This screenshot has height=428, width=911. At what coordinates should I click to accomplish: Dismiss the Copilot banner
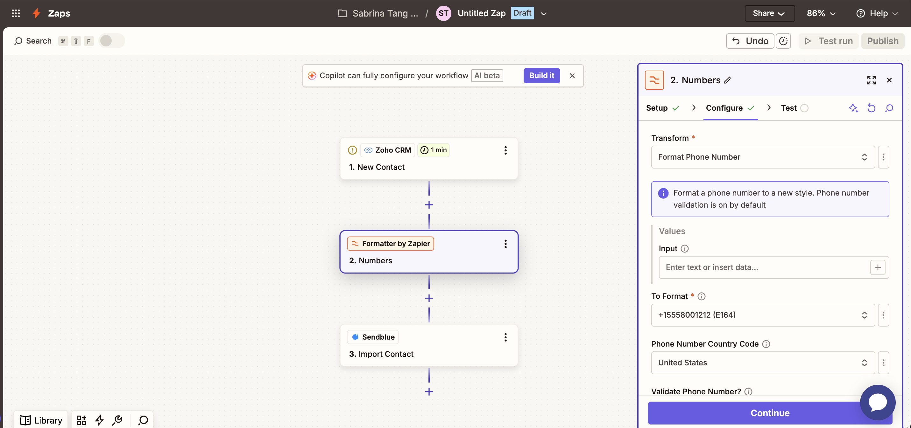click(x=572, y=76)
